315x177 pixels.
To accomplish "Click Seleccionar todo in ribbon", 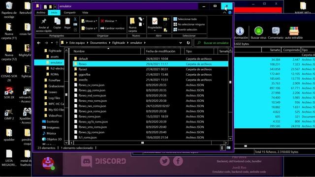I will pos(185,19).
